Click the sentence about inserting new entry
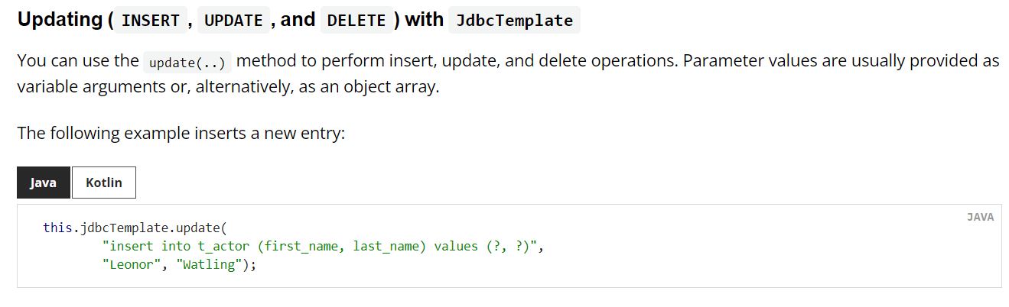The height and width of the screenshot is (307, 1009). tap(181, 133)
